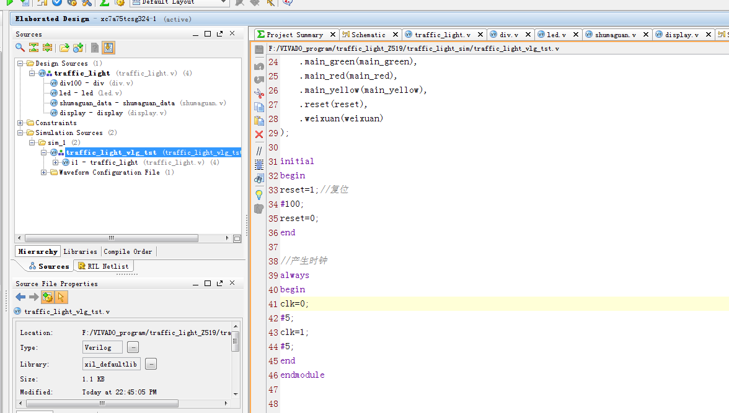Paste from clipboard in editor
This screenshot has height=413, width=729.
259,121
